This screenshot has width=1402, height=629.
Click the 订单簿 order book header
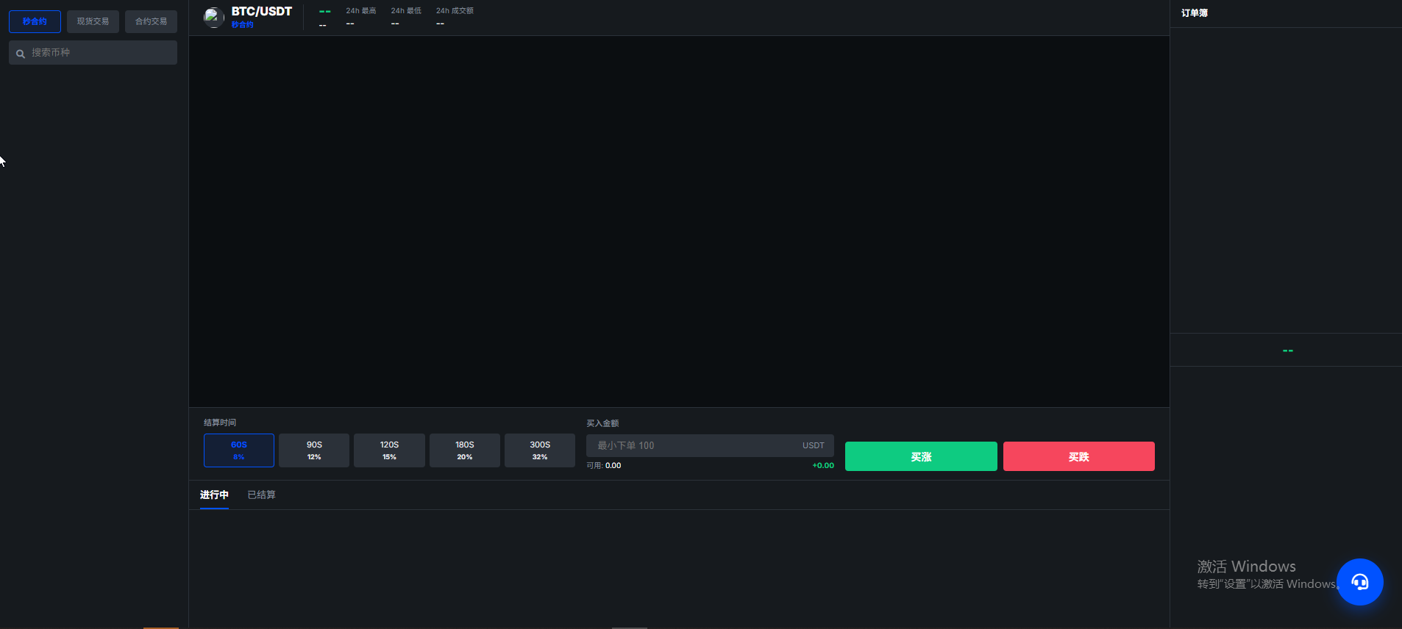[x=1194, y=13]
